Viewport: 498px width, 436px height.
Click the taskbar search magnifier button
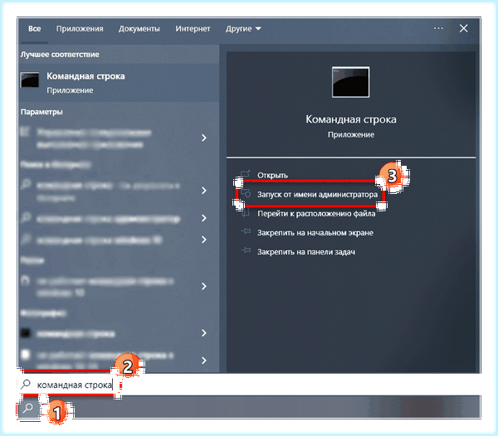coord(28,408)
